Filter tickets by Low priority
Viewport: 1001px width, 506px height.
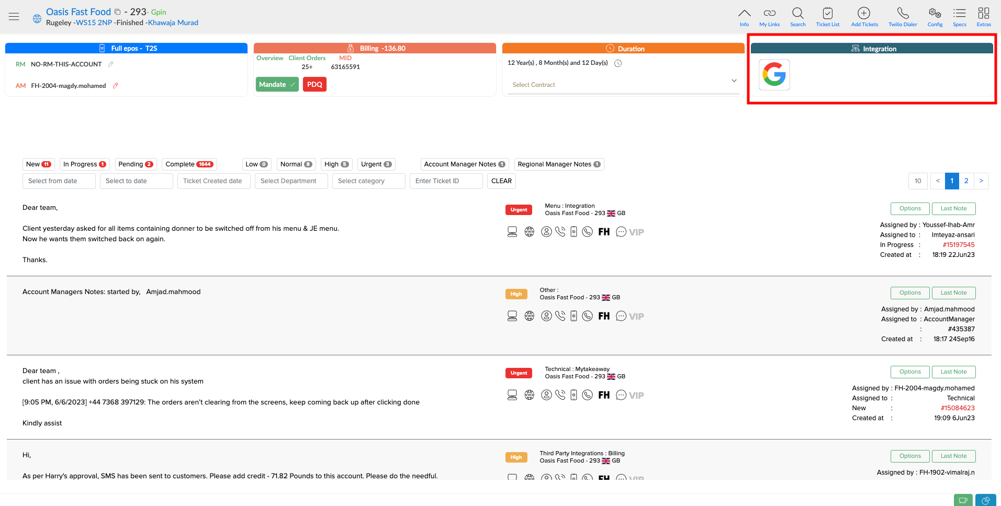(x=256, y=164)
